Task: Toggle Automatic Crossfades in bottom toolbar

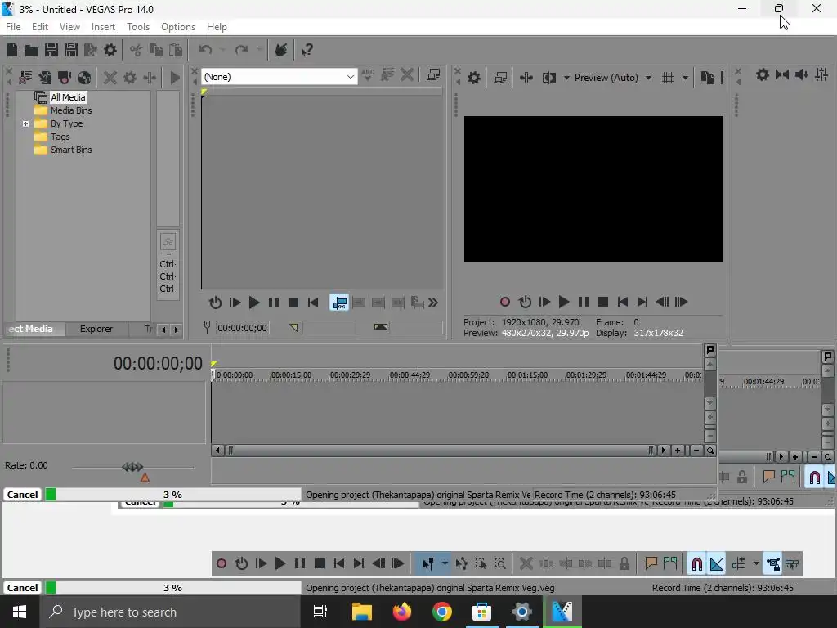Action: (x=717, y=563)
